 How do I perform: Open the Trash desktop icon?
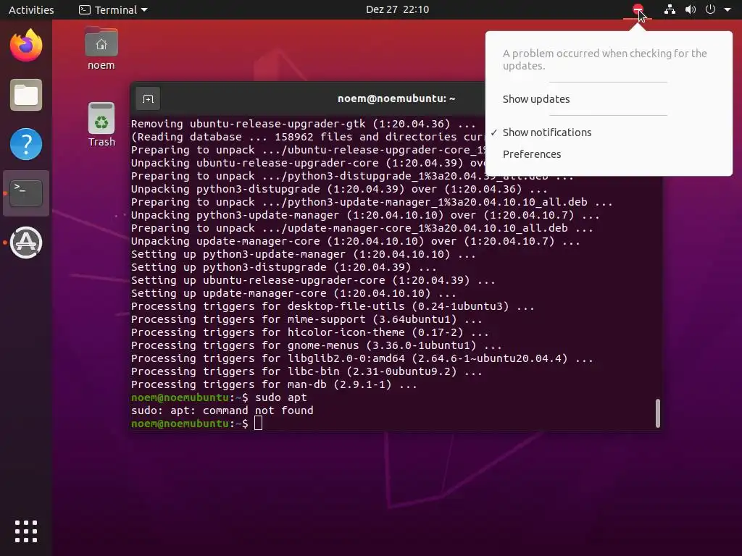pos(101,125)
